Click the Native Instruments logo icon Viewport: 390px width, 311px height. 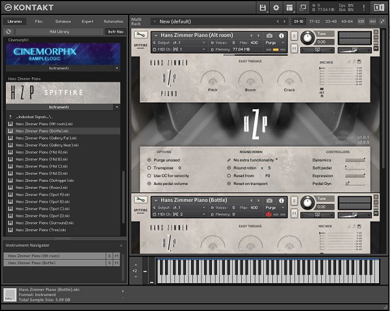pyautogui.click(x=379, y=8)
